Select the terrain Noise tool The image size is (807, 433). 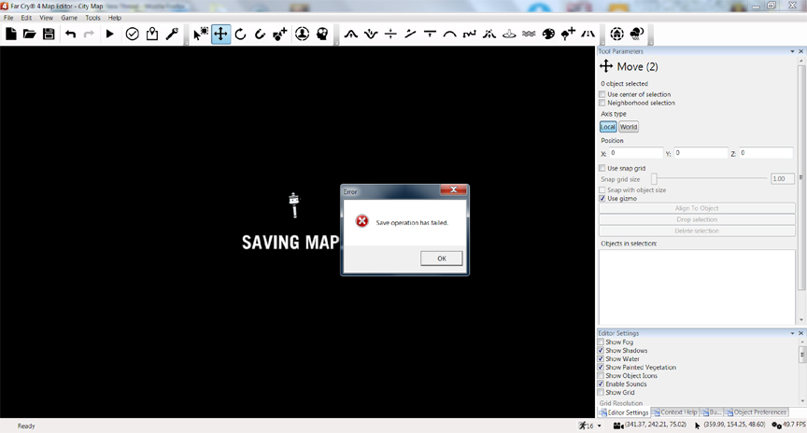pos(470,34)
